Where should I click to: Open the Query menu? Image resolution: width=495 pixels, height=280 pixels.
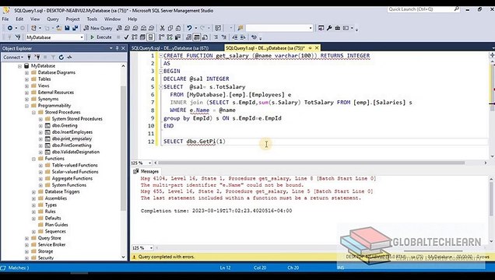click(53, 19)
